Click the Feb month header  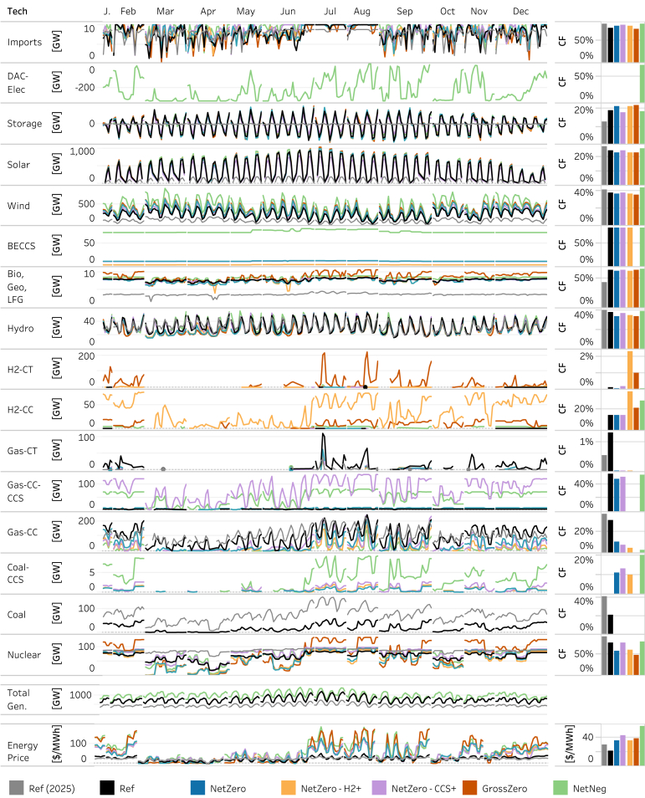tap(128, 11)
